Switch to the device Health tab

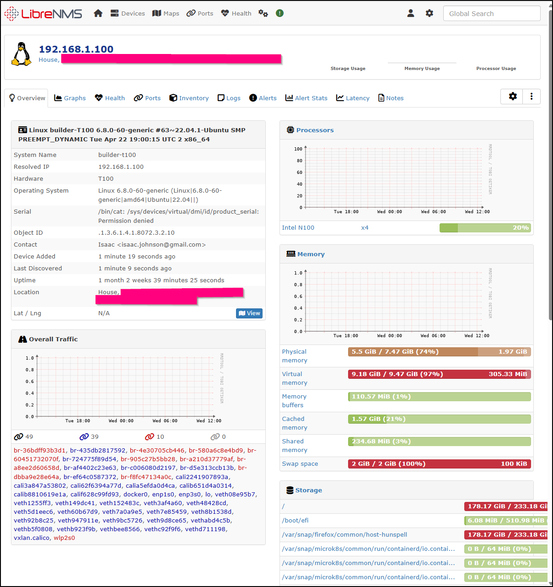point(110,98)
